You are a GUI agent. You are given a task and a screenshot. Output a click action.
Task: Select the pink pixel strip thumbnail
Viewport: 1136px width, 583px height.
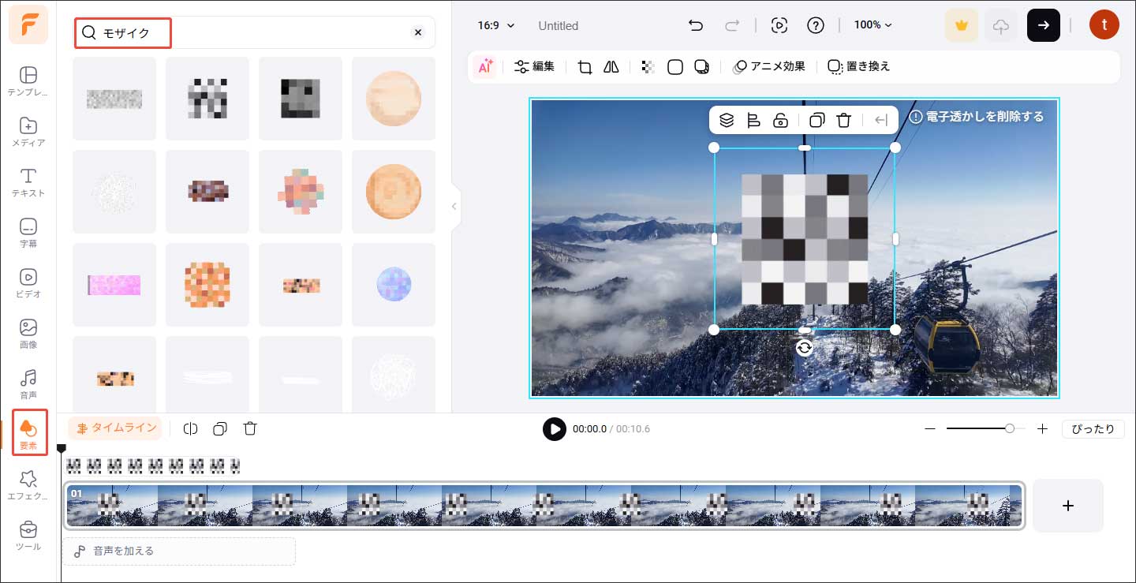(x=114, y=285)
